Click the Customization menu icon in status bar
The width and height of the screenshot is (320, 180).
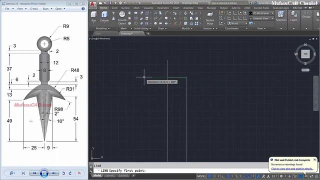pos(316,176)
